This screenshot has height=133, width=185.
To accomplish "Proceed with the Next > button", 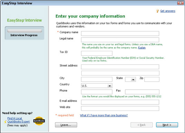I will click(167, 125).
